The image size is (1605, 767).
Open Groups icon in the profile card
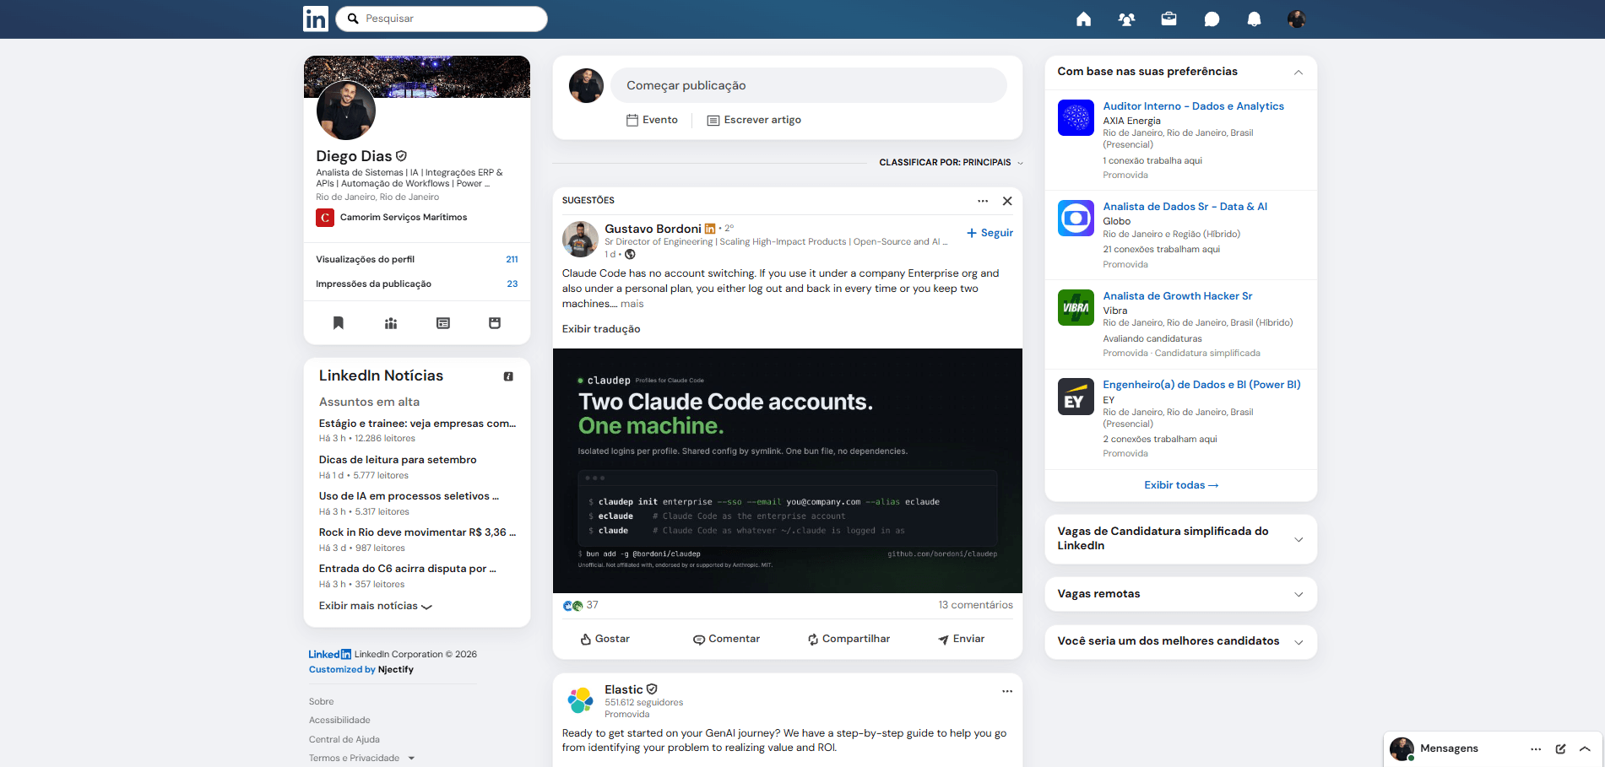tap(391, 323)
